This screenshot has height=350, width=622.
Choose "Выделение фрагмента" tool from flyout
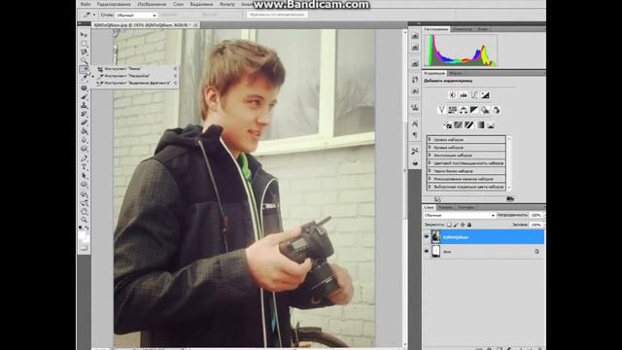[135, 83]
